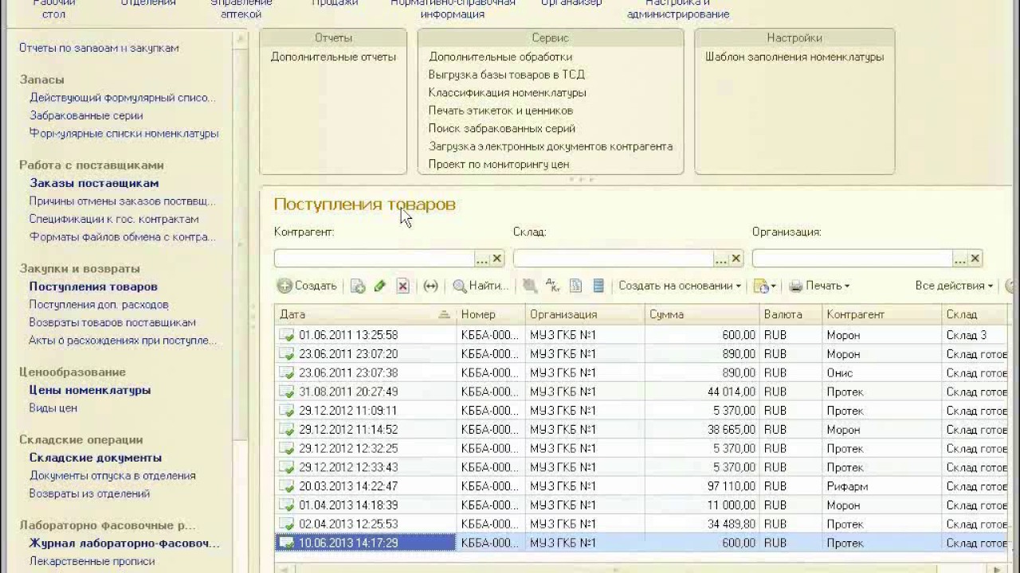Click the posted-document icon in the 10.06.2013 14:17:29 row

287,543
